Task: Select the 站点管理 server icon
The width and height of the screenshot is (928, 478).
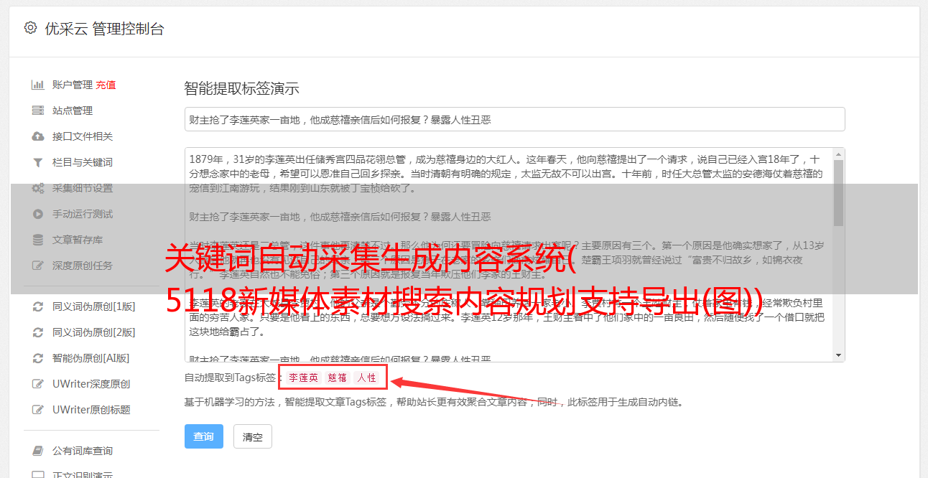Action: tap(38, 111)
